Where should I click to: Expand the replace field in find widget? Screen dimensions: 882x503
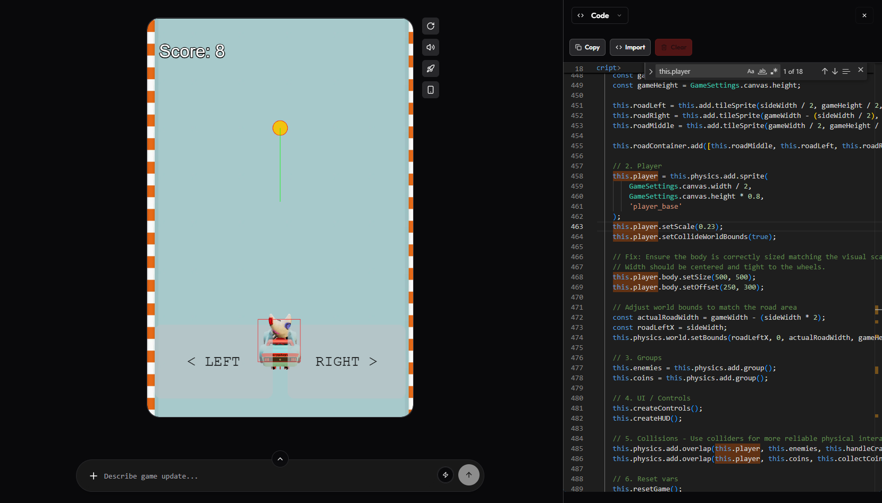[651, 71]
